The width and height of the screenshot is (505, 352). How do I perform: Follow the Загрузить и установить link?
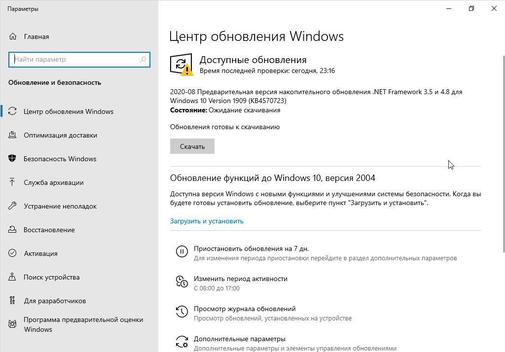pyautogui.click(x=207, y=221)
